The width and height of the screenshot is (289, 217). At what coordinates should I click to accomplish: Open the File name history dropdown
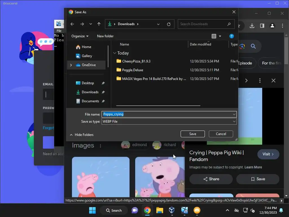coord(234,114)
